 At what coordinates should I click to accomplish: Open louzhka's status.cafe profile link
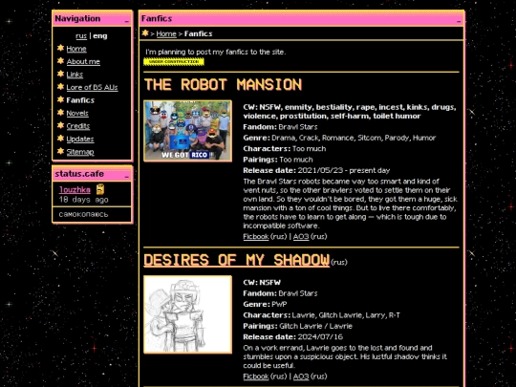click(x=75, y=189)
